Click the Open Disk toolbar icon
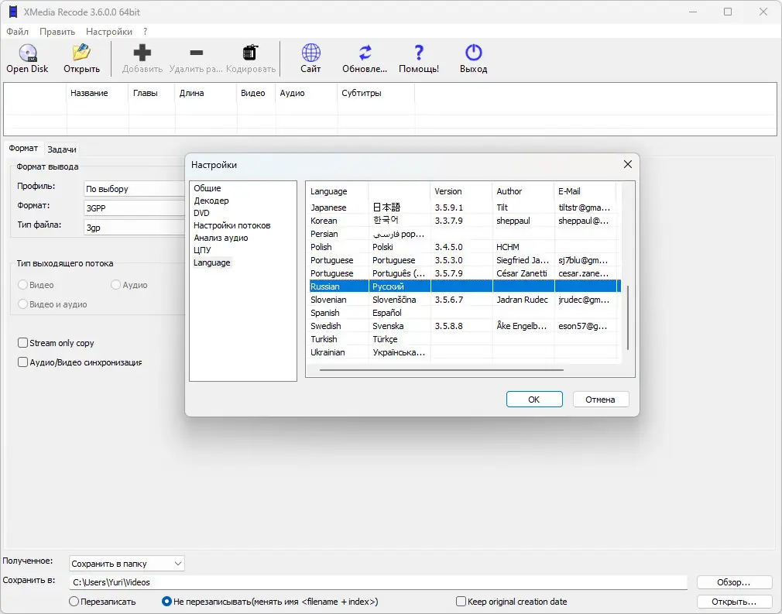782x614 pixels. [27, 53]
